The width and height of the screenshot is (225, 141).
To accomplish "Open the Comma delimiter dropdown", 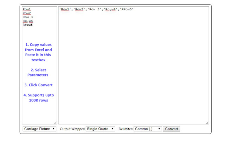I will click(148, 129).
